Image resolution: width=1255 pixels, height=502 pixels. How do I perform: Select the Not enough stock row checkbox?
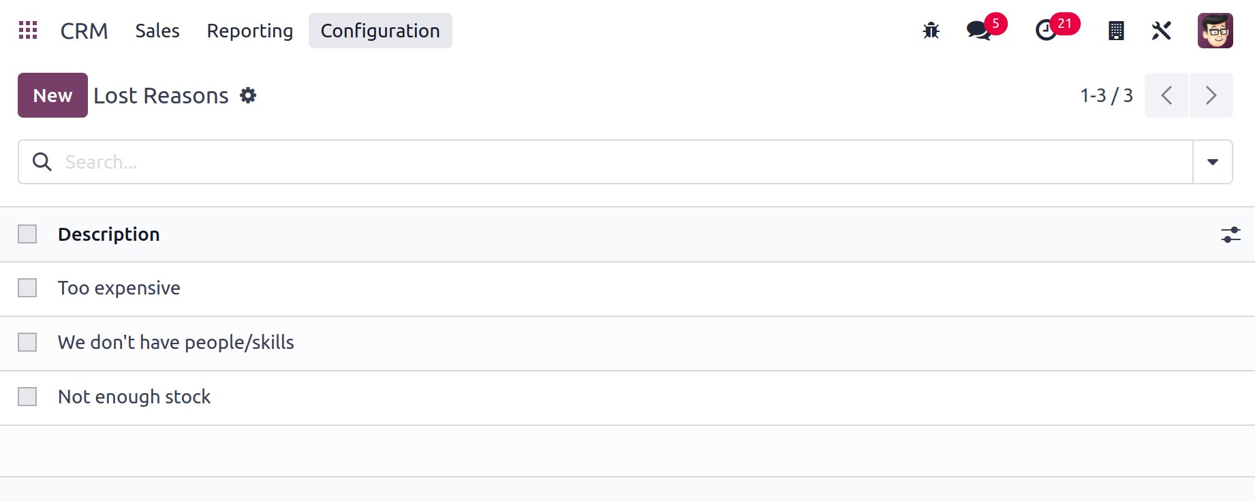click(x=27, y=397)
